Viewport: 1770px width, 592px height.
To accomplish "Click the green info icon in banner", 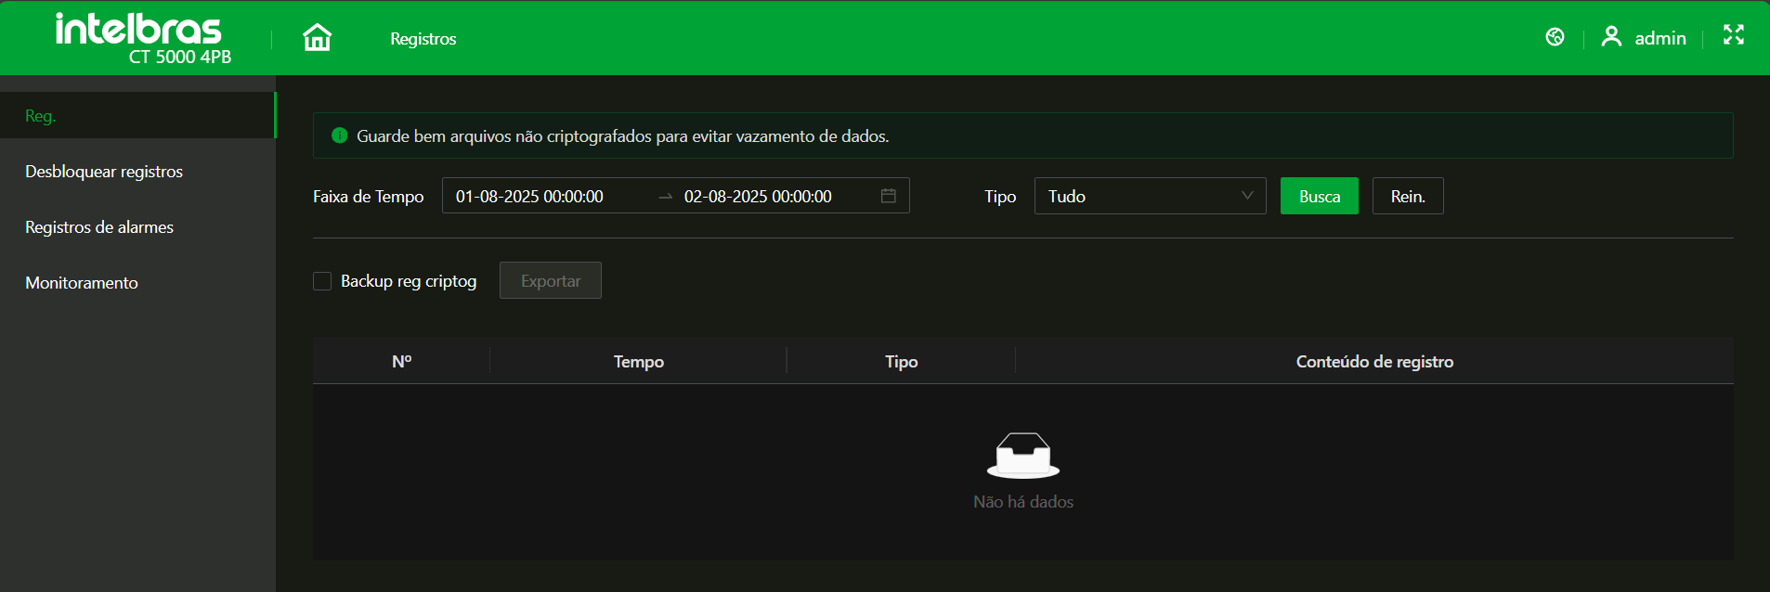I will (x=339, y=135).
